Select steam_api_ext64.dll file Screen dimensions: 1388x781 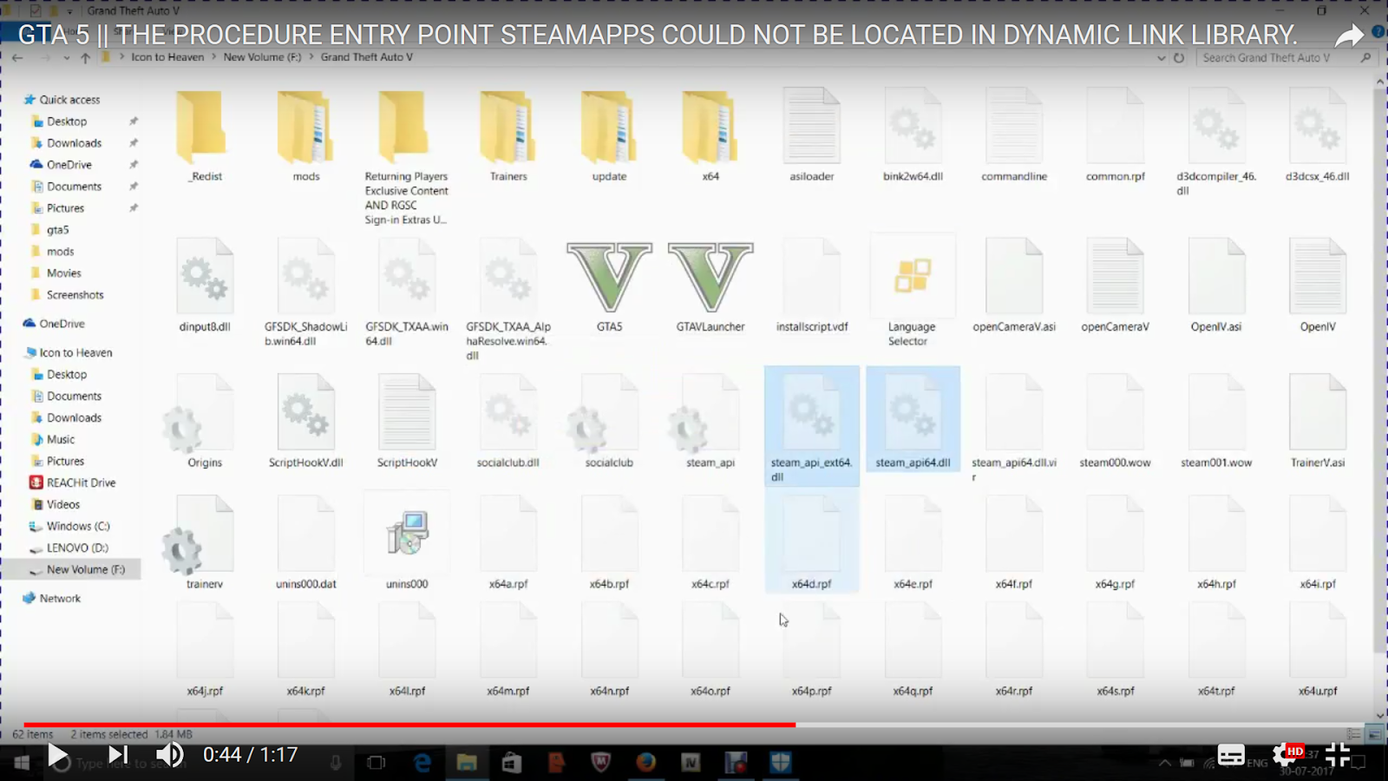pos(812,425)
